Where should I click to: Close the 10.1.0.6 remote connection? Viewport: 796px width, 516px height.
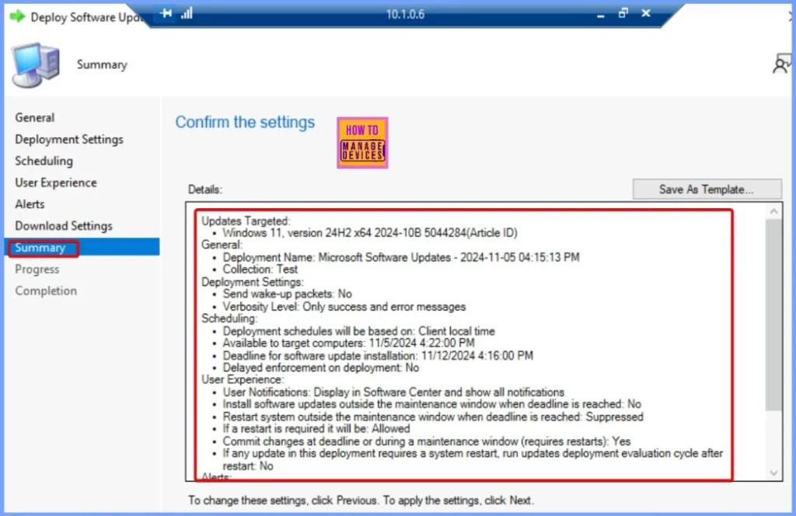coord(646,13)
